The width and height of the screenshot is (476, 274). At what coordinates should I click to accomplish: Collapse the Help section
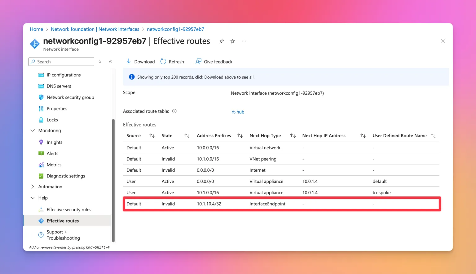(33, 198)
